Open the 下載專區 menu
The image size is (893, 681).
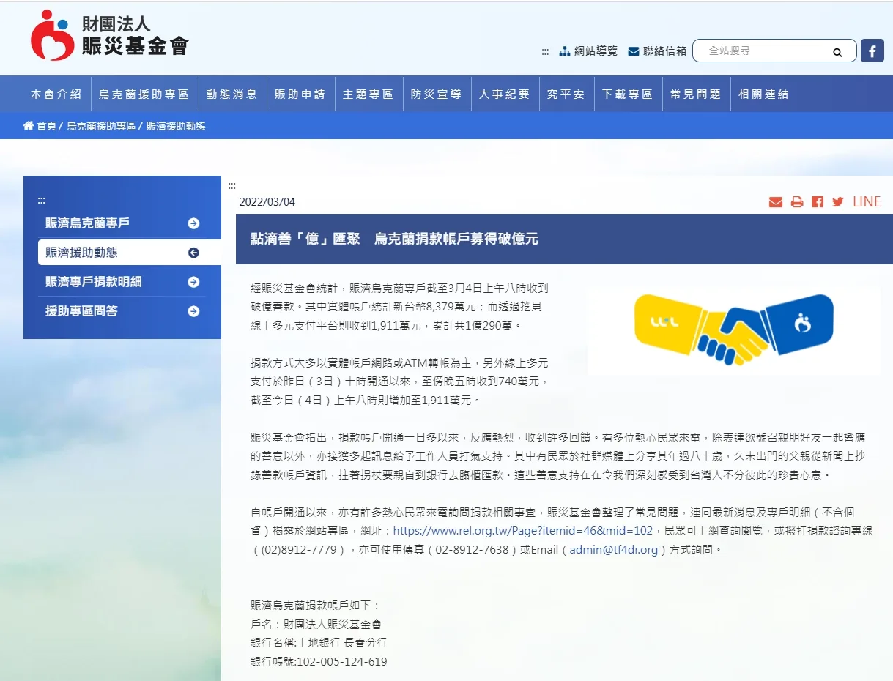click(627, 94)
